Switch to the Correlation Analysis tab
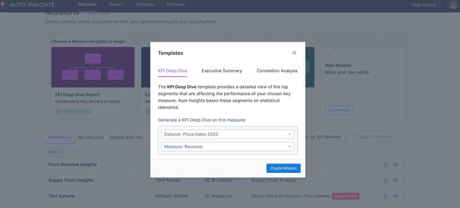Screen dimensions: 460x208 pos(277,71)
